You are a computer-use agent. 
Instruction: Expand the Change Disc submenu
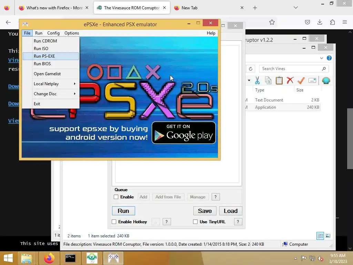[x=51, y=94]
